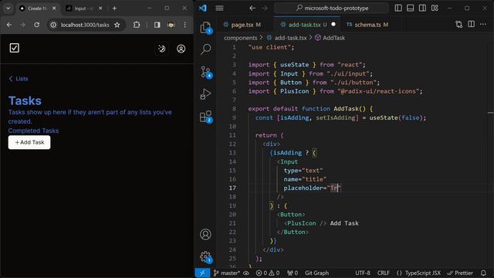Screen dimensions: 494x278
Task: Toggle the dark mode theme icon
Action: (x=161, y=49)
